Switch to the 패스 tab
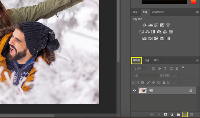 (156, 60)
